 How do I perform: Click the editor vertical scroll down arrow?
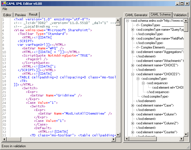[118, 135]
